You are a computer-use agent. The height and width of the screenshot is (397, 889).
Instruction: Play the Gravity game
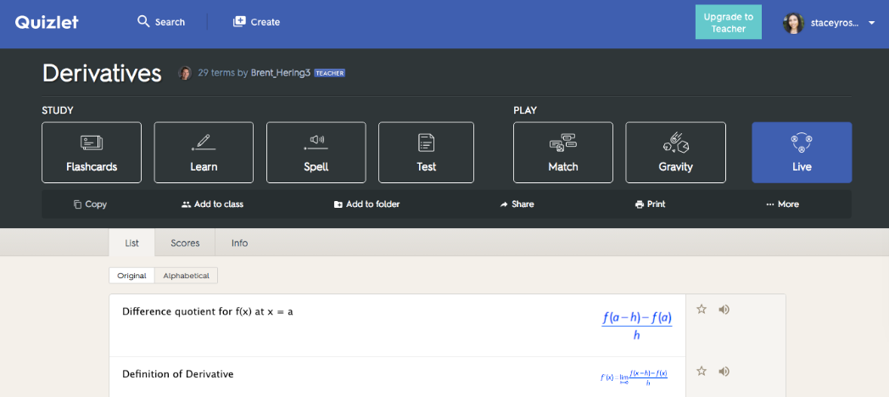pos(675,153)
